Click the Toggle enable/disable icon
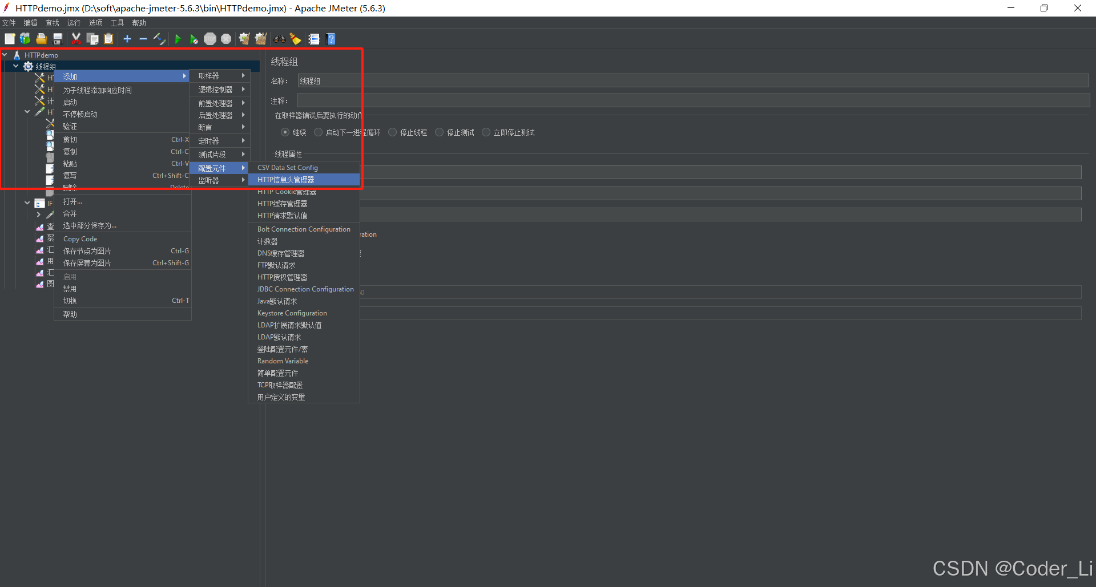 [x=159, y=39]
